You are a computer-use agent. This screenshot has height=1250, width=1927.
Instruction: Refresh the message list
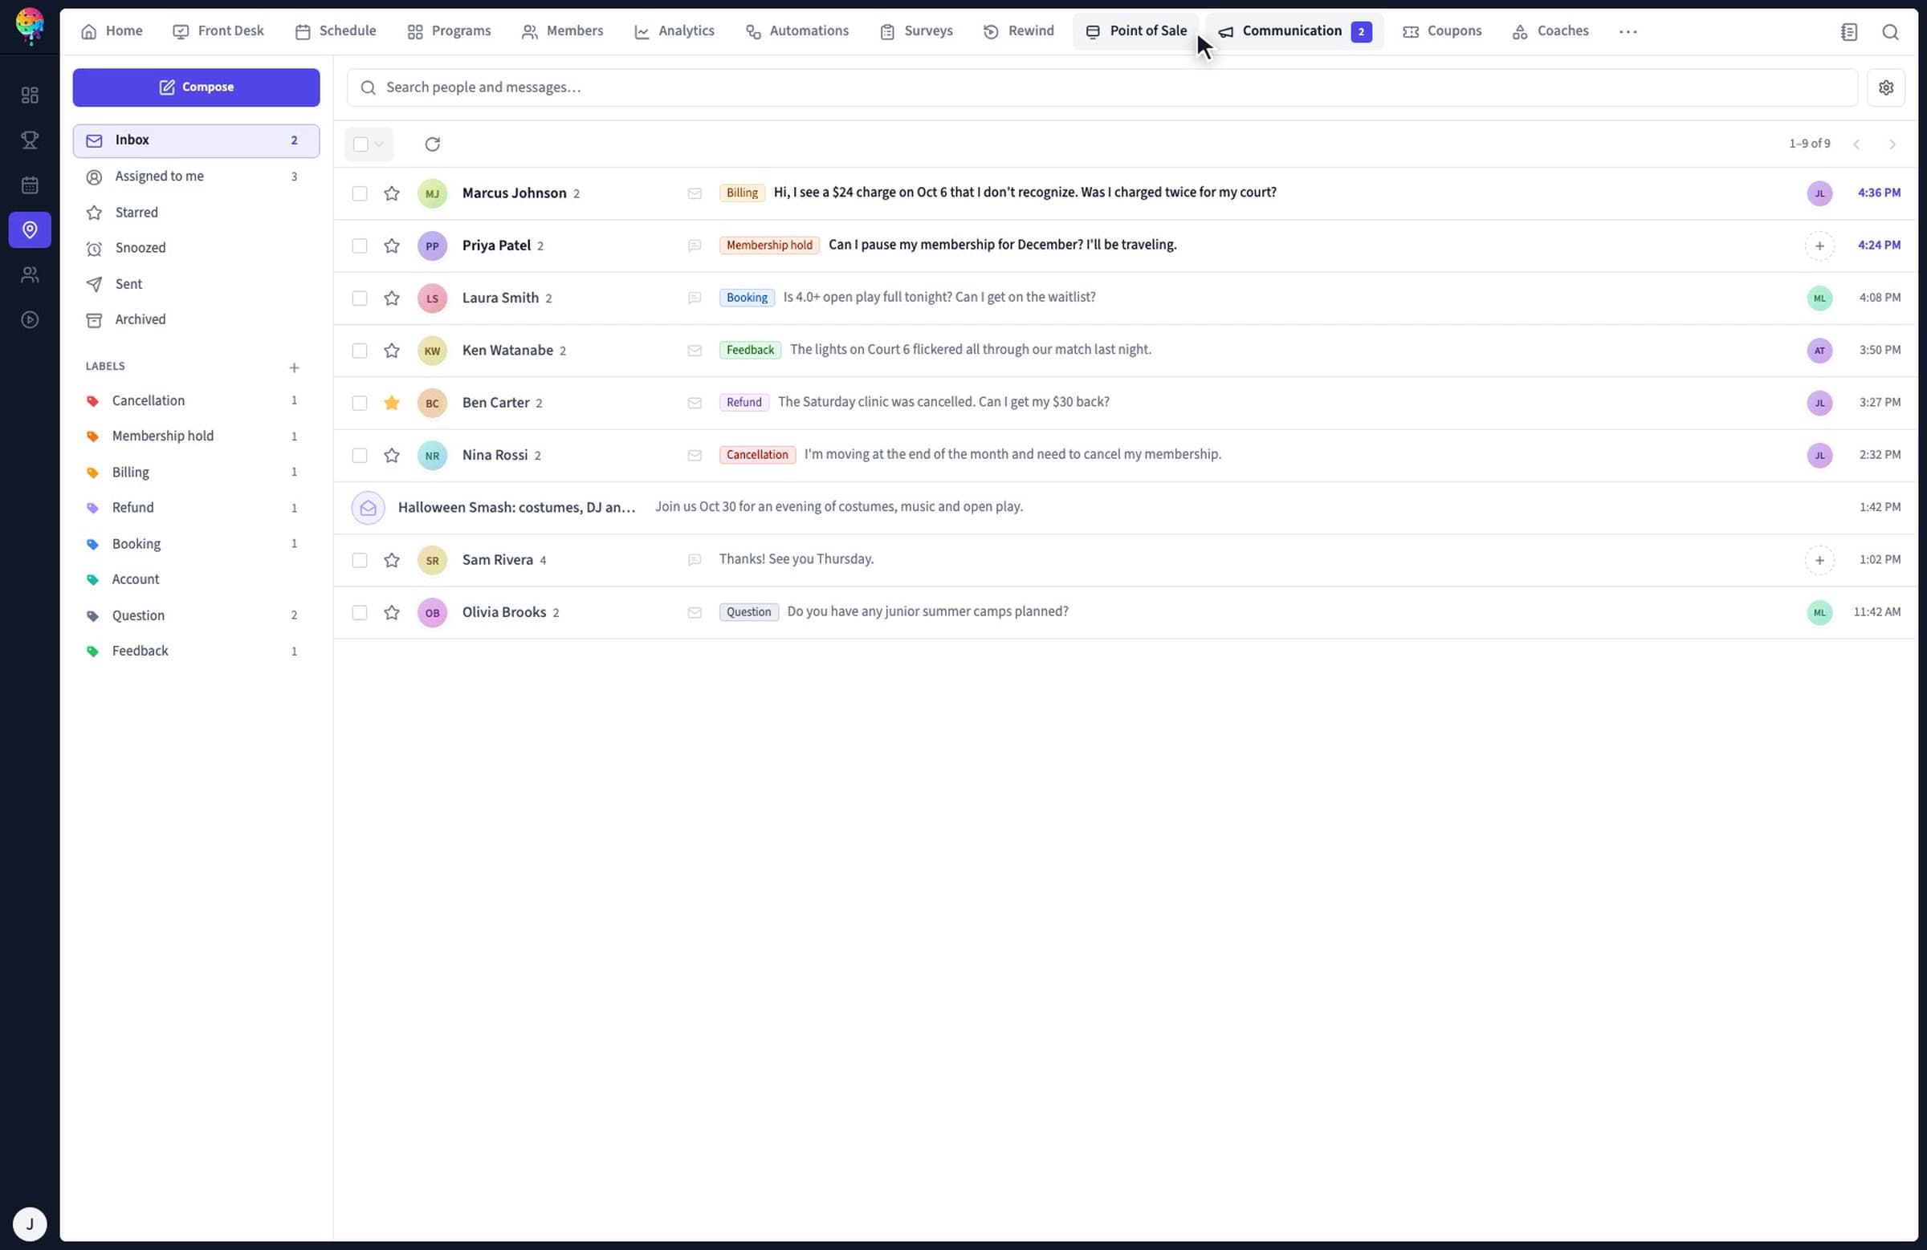tap(432, 144)
